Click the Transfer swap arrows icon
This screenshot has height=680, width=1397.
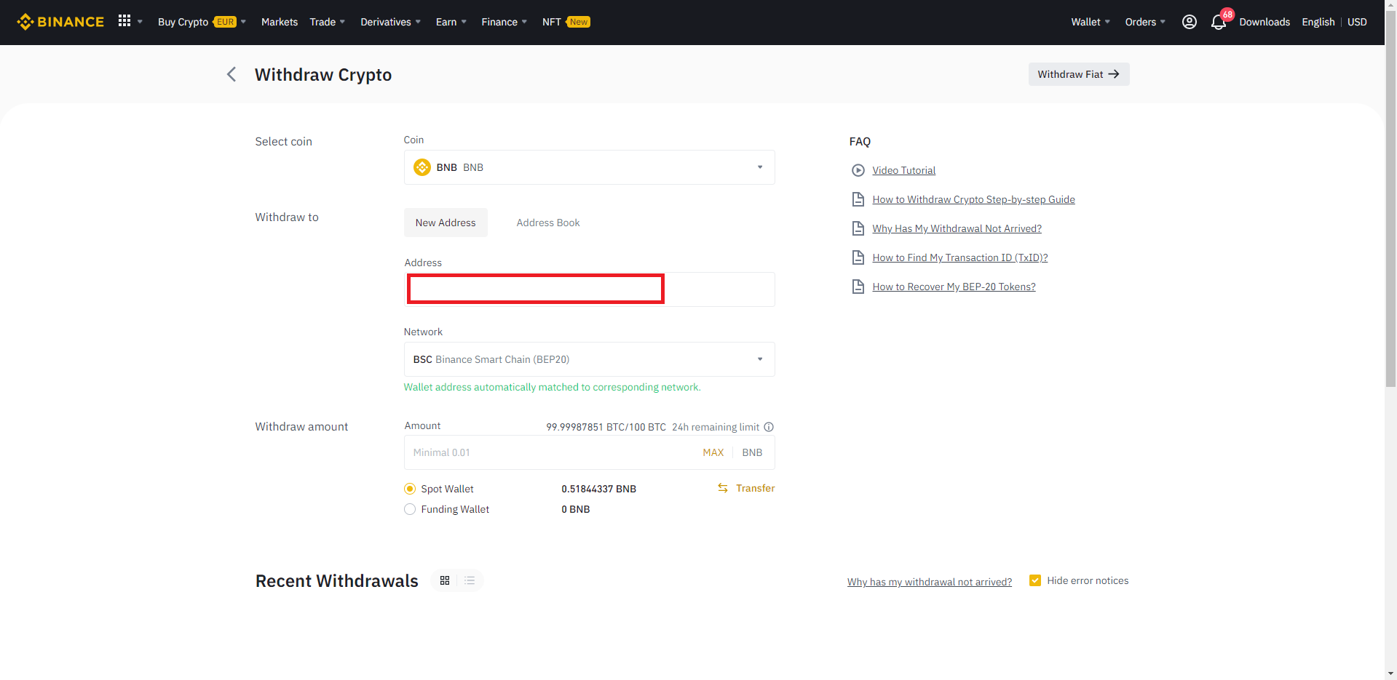click(723, 488)
